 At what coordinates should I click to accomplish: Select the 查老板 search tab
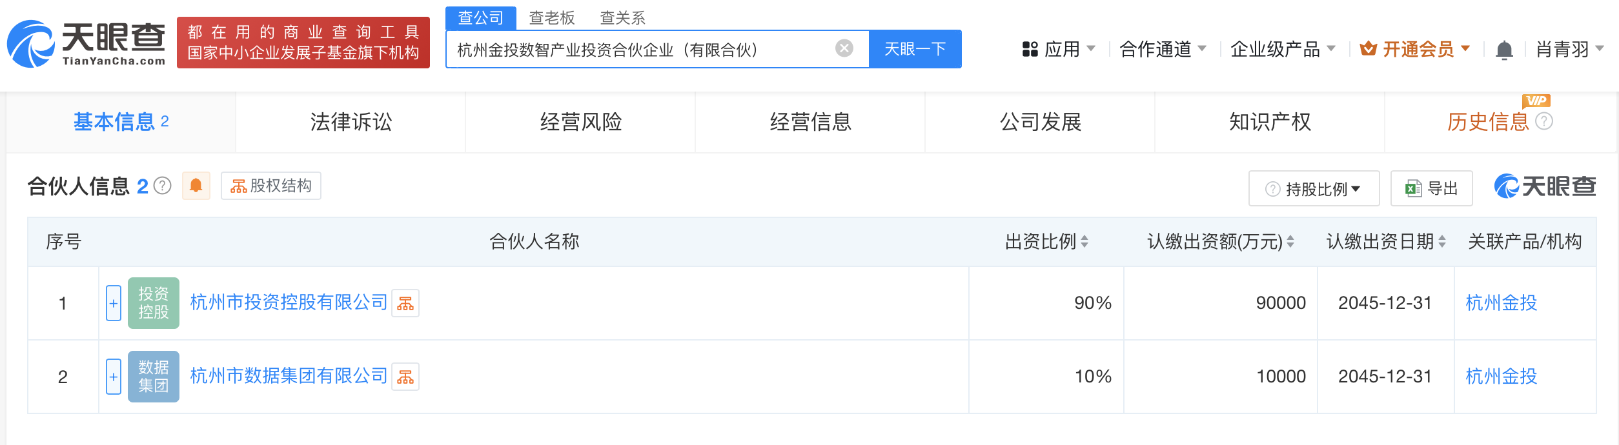tap(551, 18)
